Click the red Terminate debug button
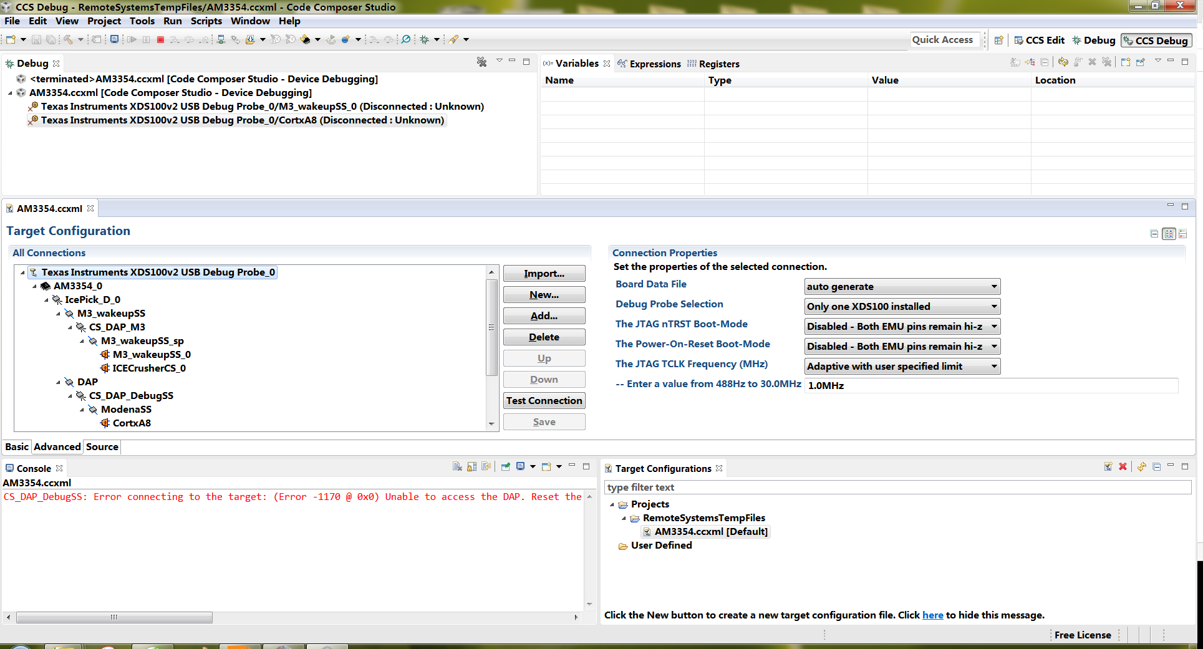The width and height of the screenshot is (1203, 649). point(160,39)
